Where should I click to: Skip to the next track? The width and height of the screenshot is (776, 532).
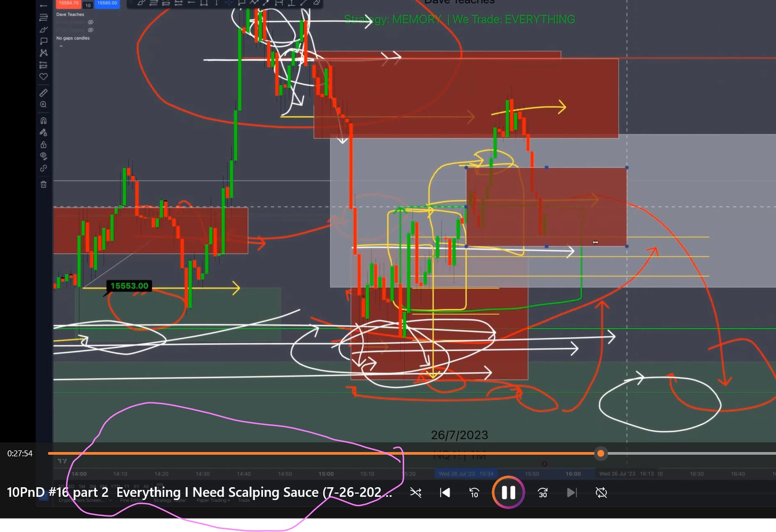coord(572,493)
